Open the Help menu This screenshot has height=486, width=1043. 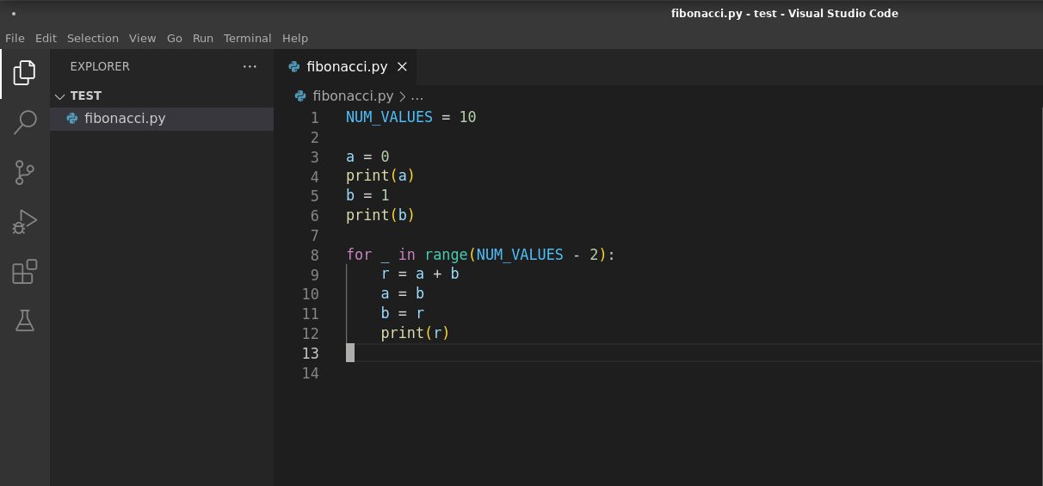tap(295, 38)
